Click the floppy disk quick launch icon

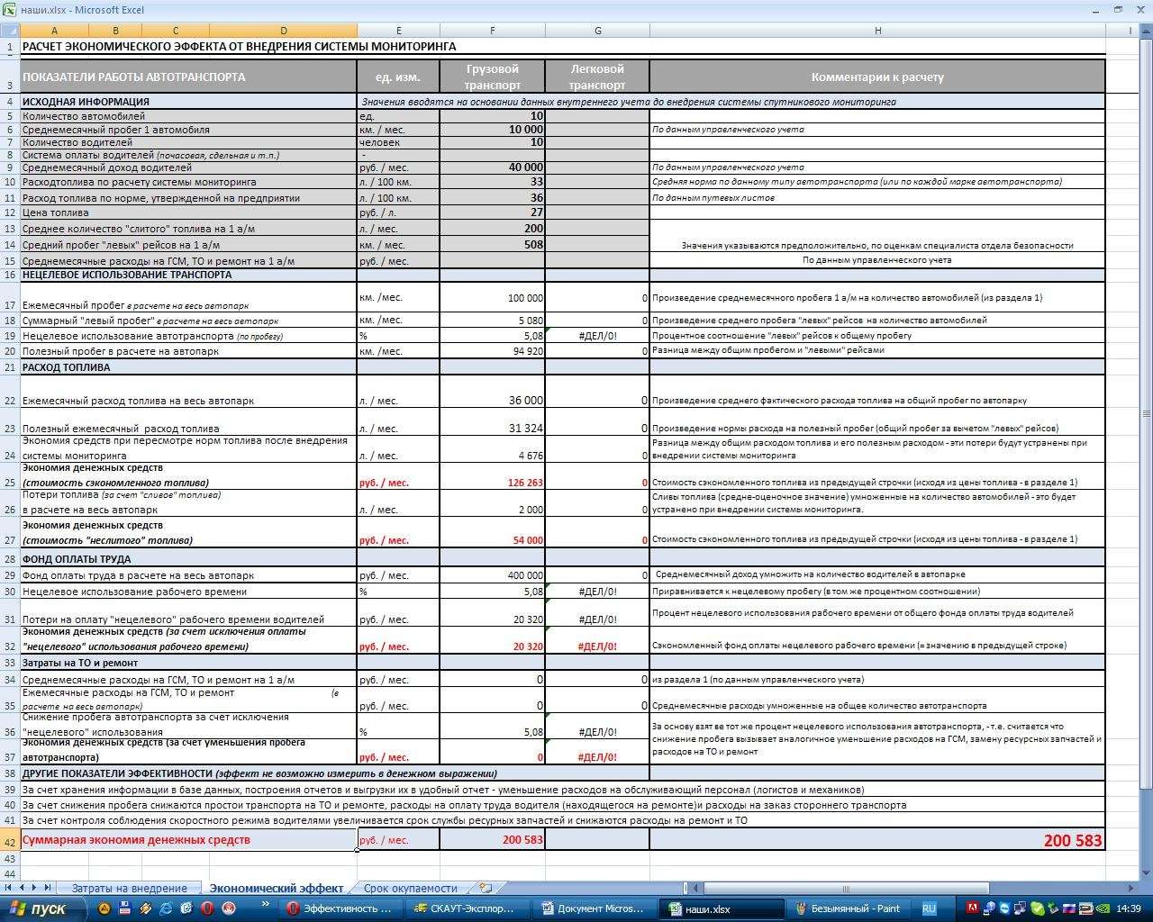pos(124,908)
